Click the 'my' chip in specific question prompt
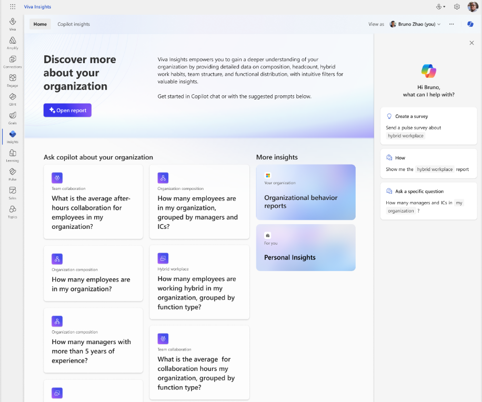This screenshot has width=482, height=402. pyautogui.click(x=459, y=203)
